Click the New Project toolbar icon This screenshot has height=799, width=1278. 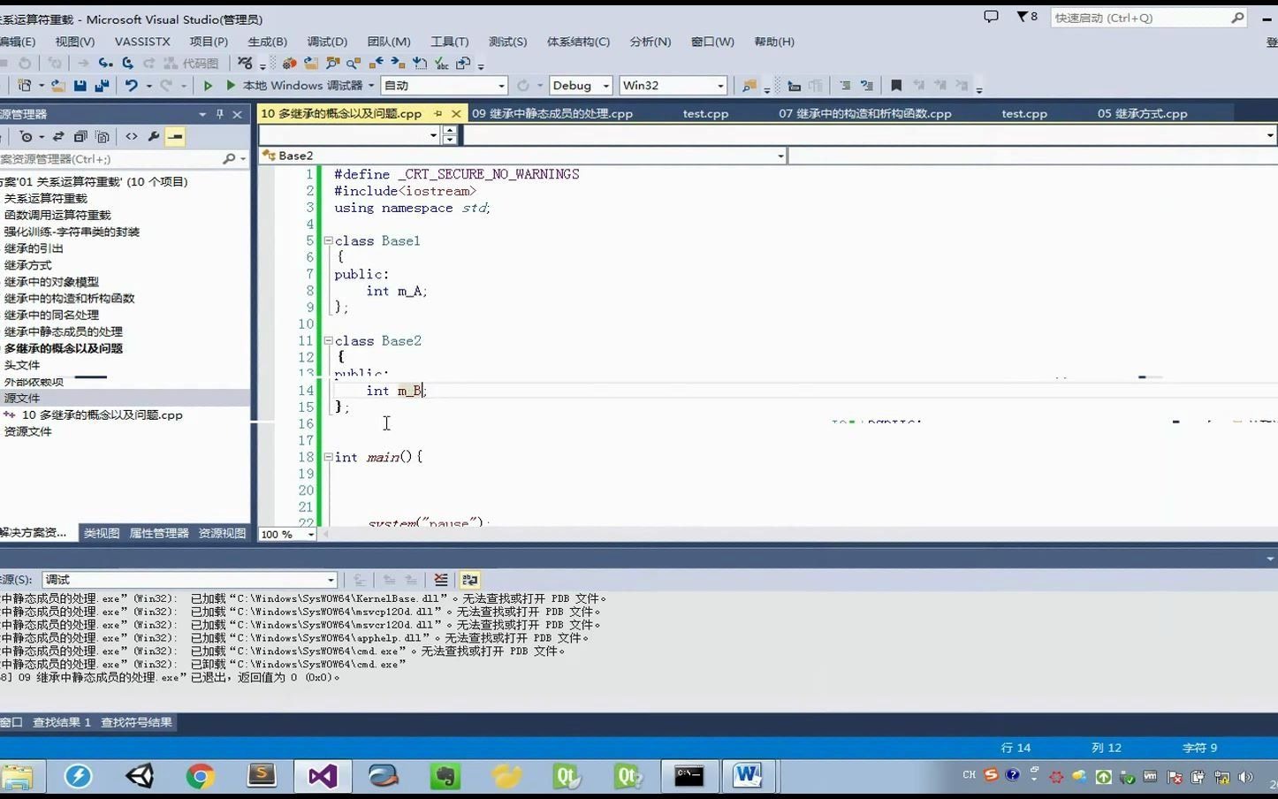point(24,86)
